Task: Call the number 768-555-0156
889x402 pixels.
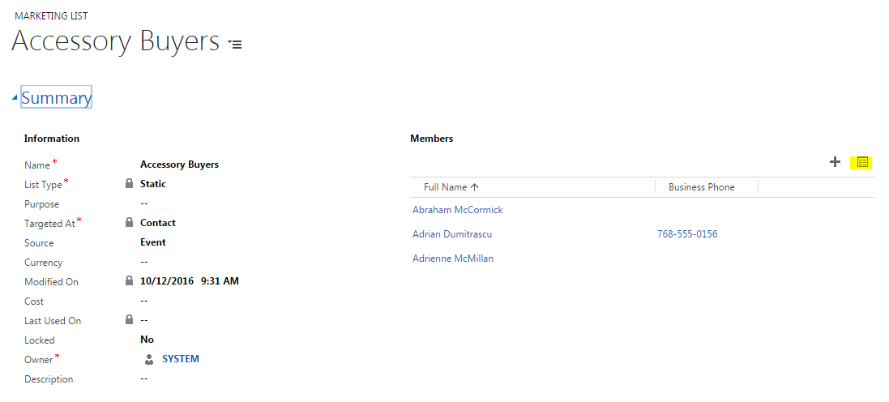Action: 687,234
